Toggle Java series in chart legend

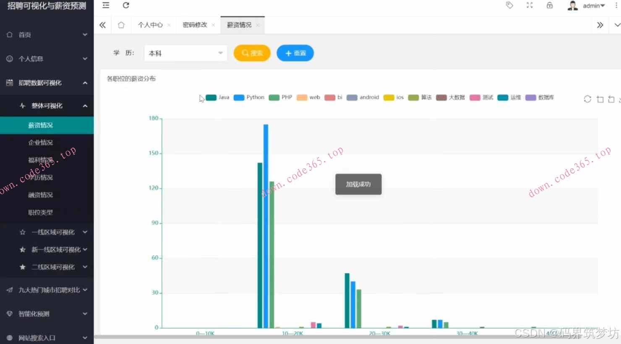pyautogui.click(x=217, y=97)
